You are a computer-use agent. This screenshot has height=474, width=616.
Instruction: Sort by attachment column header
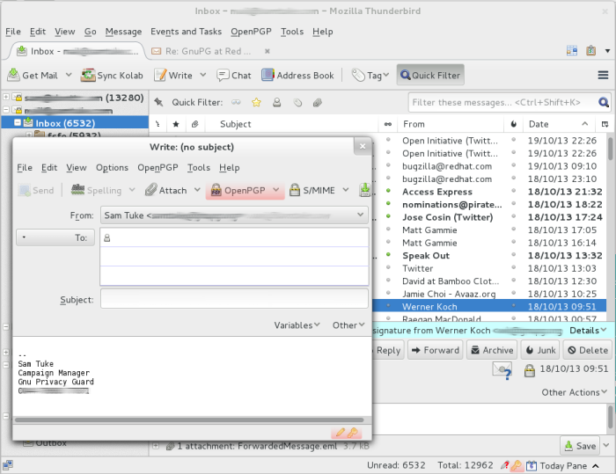(x=194, y=124)
